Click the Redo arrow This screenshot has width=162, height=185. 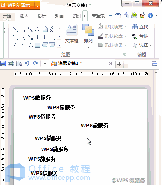tap(35, 64)
